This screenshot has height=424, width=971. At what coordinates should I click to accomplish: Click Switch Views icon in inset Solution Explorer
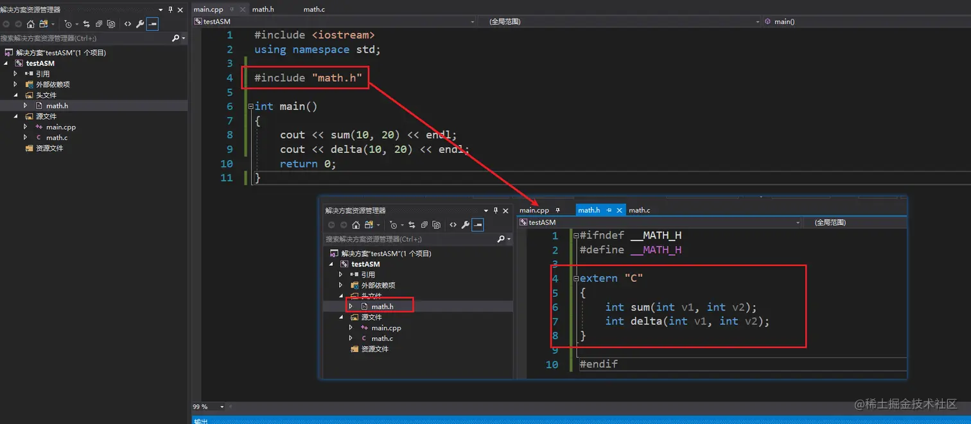pyautogui.click(x=369, y=225)
